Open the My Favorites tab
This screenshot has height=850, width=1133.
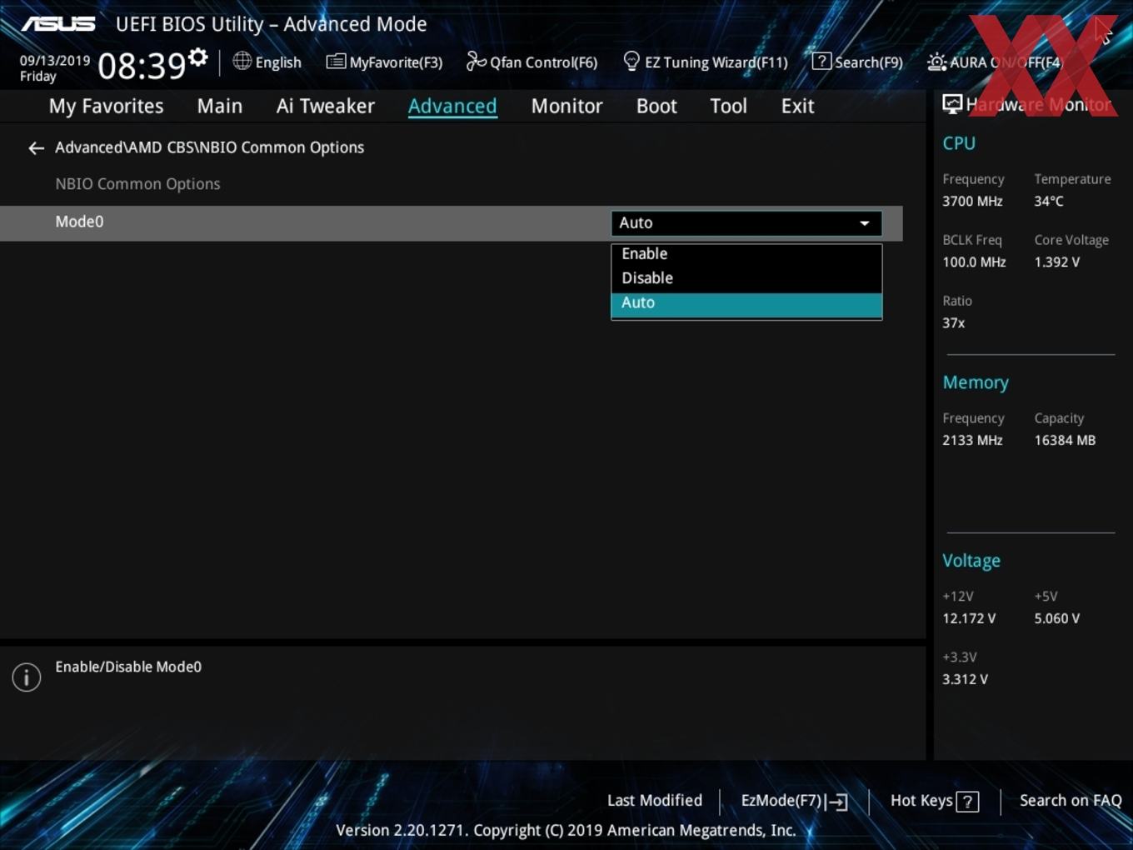[106, 106]
